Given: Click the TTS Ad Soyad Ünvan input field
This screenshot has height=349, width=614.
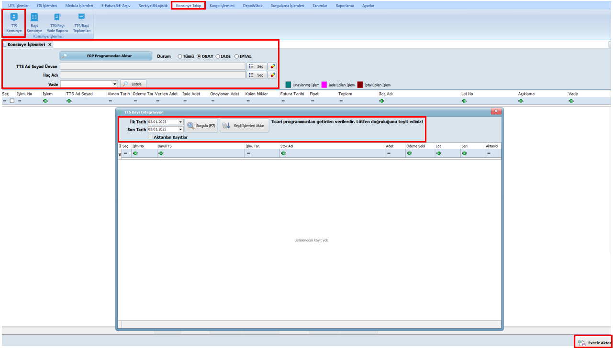Looking at the screenshot, I should pos(152,66).
